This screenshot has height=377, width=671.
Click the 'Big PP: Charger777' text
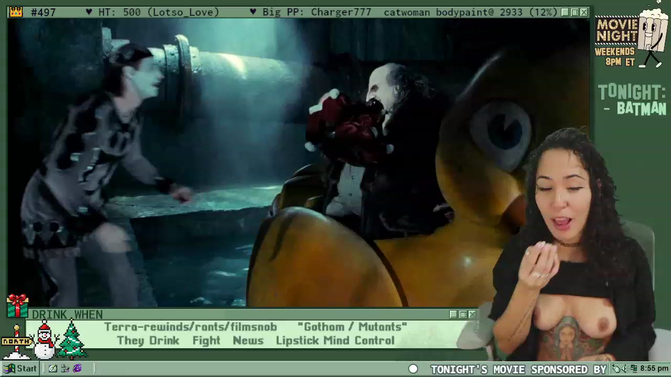click(x=317, y=12)
